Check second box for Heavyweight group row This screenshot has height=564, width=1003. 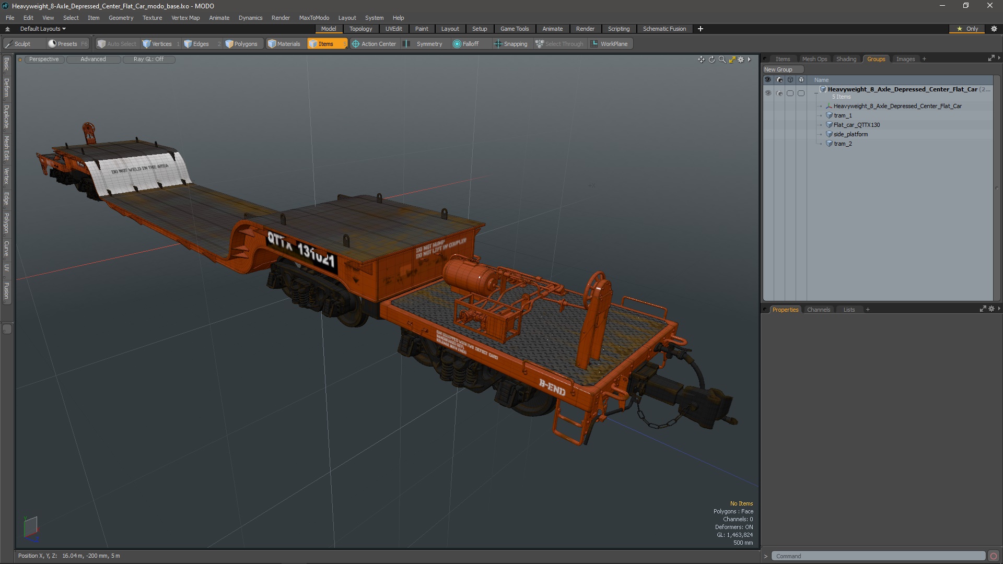[801, 93]
